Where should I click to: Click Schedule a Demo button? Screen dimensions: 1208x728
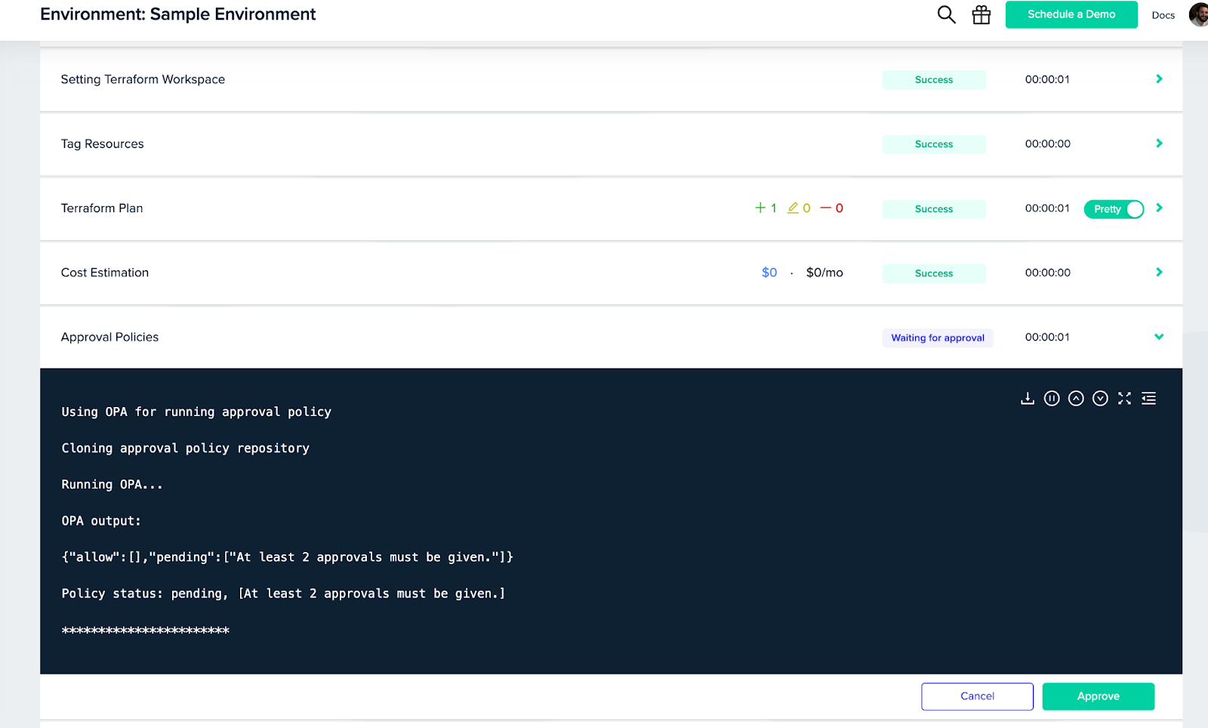[1071, 14]
